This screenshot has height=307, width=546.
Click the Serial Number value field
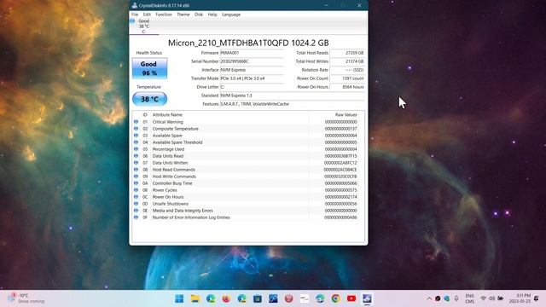tap(252, 61)
